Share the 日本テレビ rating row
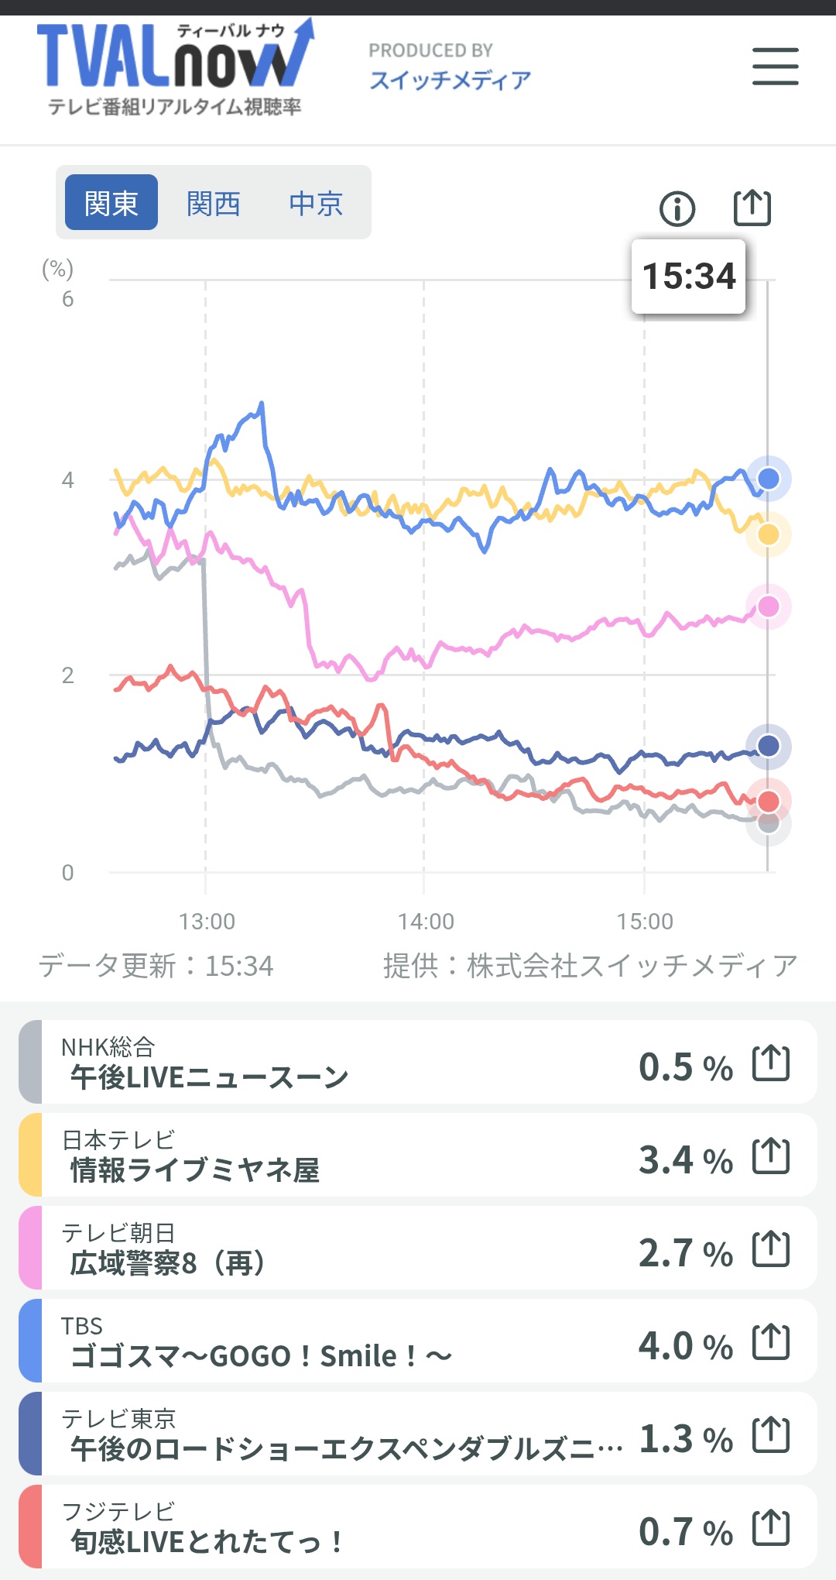836x1580 pixels. pos(771,1156)
